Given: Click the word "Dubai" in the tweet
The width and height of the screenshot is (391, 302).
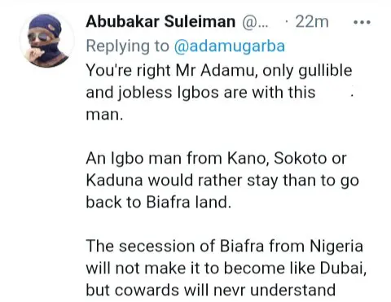Looking at the screenshot, I should pos(343,269).
